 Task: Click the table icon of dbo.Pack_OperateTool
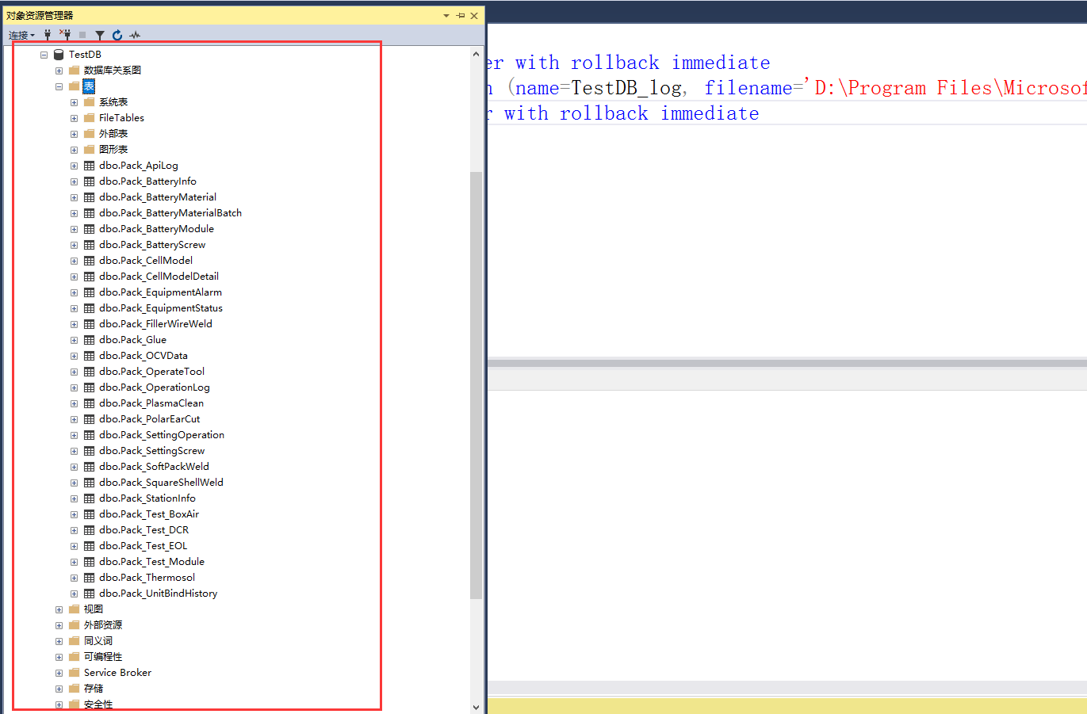[90, 372]
